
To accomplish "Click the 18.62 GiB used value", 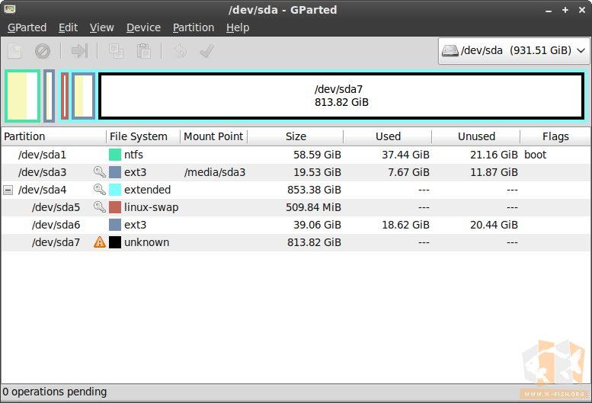I will click(405, 225).
